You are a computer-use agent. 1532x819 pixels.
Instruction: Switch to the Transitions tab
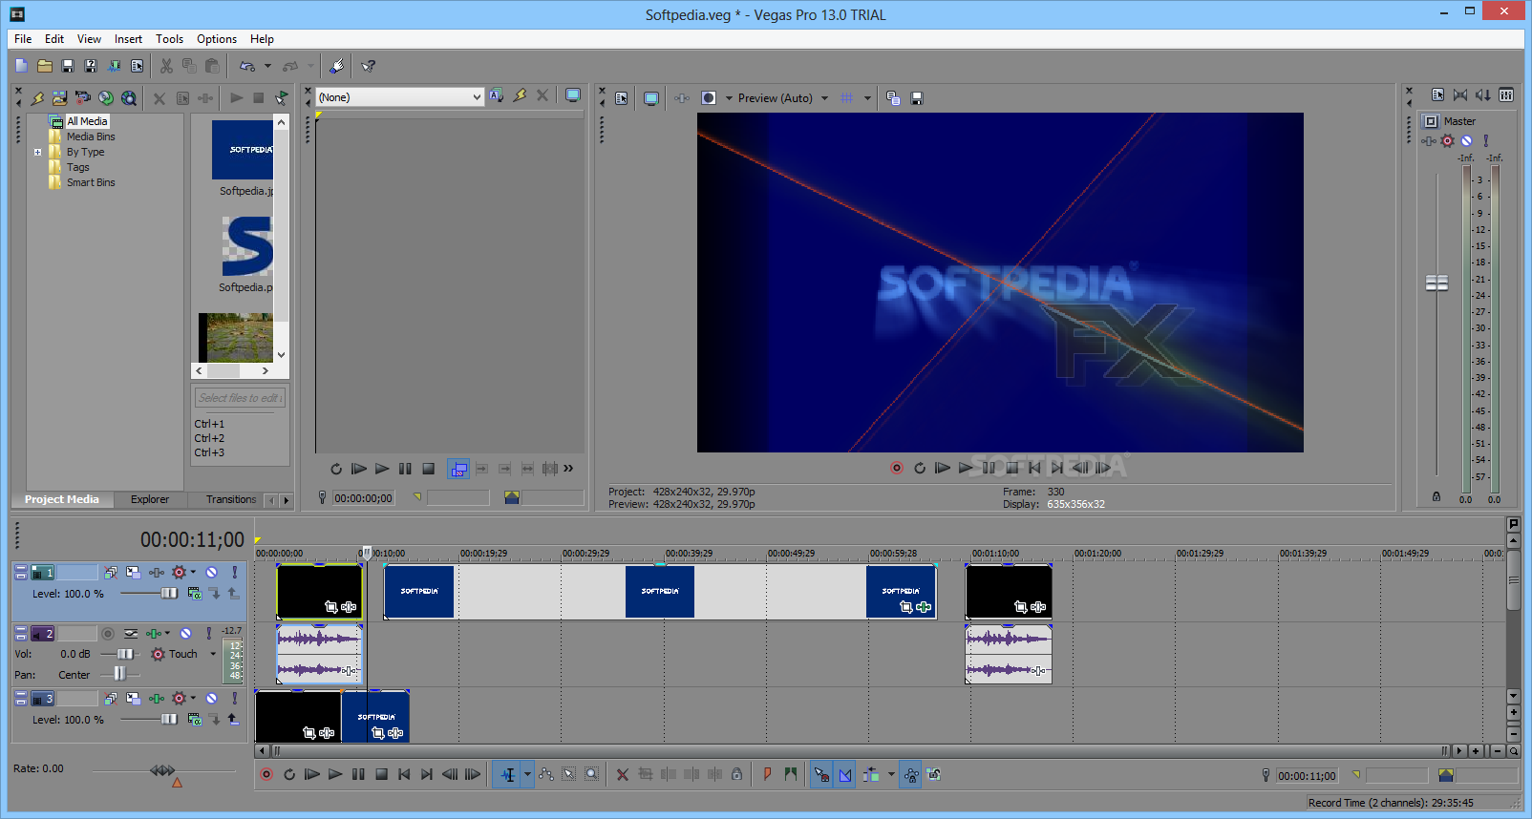click(231, 499)
